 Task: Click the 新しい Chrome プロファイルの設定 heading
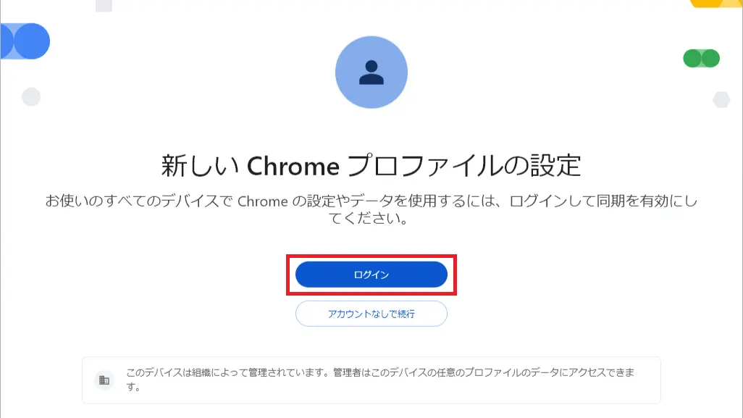pos(371,165)
